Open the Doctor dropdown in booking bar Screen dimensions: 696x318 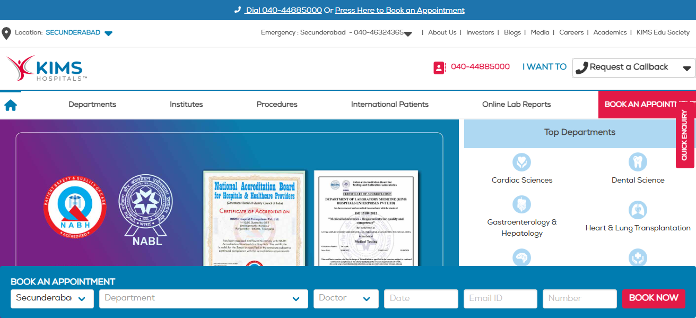(x=346, y=298)
